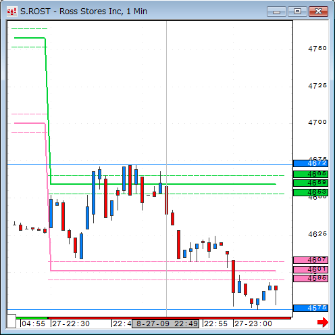The image size is (335, 335).
Task: Select the green 4659 price marker
Action: click(311, 183)
